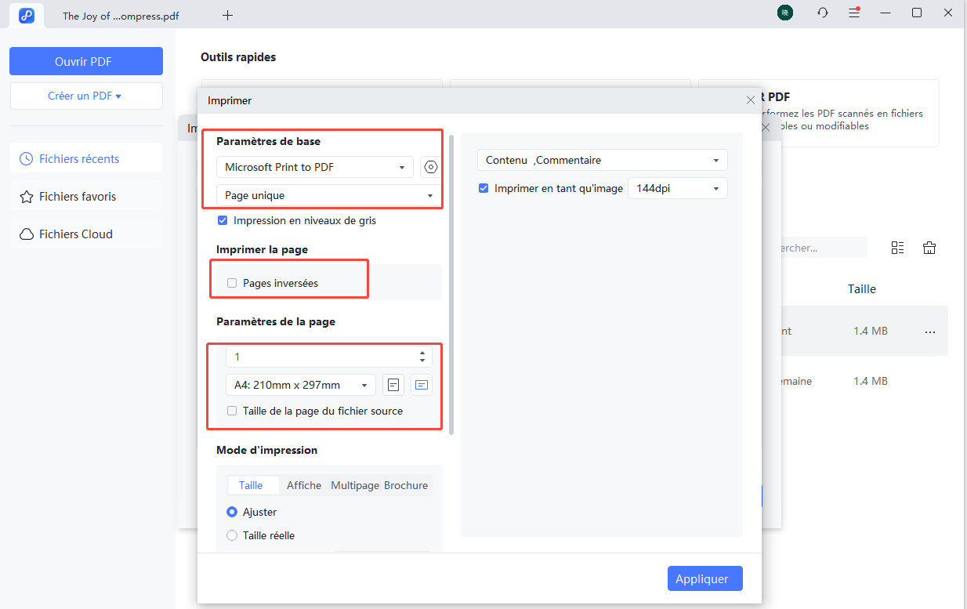The width and height of the screenshot is (967, 609).
Task: Switch to the Affiche print mode tab
Action: coord(304,485)
